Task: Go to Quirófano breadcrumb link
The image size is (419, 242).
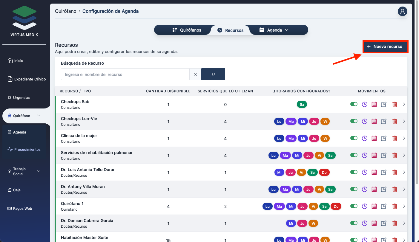Action: pyautogui.click(x=65, y=11)
